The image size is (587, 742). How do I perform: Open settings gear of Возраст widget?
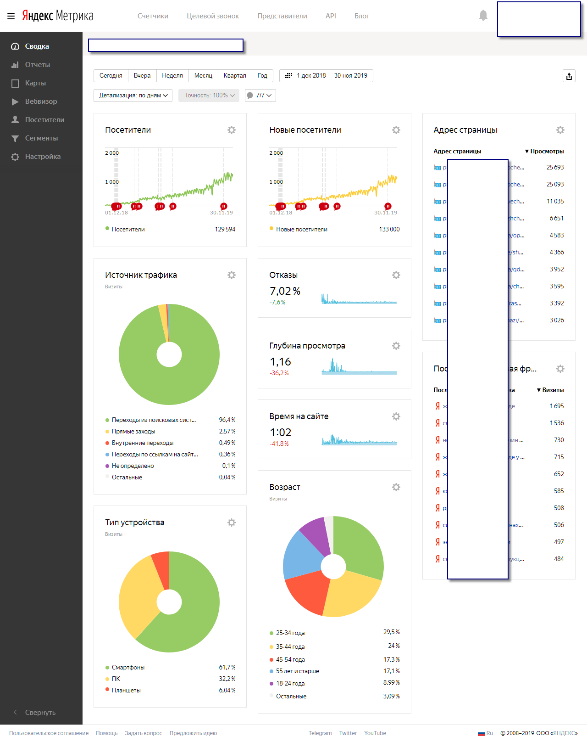[x=396, y=487]
